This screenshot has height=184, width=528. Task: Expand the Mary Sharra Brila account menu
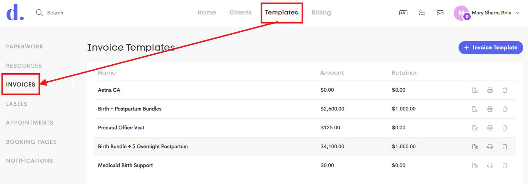tap(517, 13)
